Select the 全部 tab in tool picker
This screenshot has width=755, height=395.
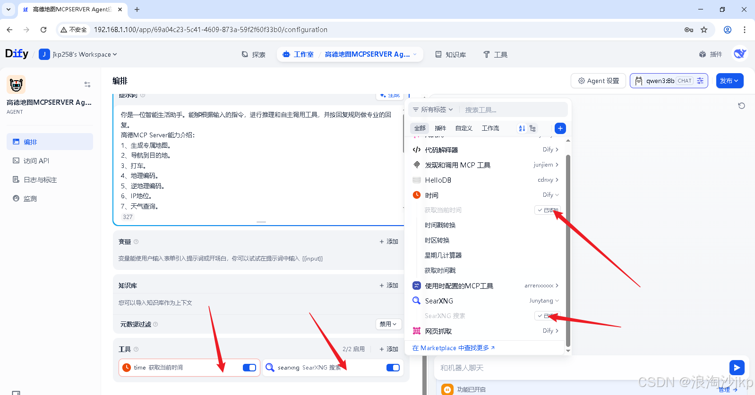point(420,128)
